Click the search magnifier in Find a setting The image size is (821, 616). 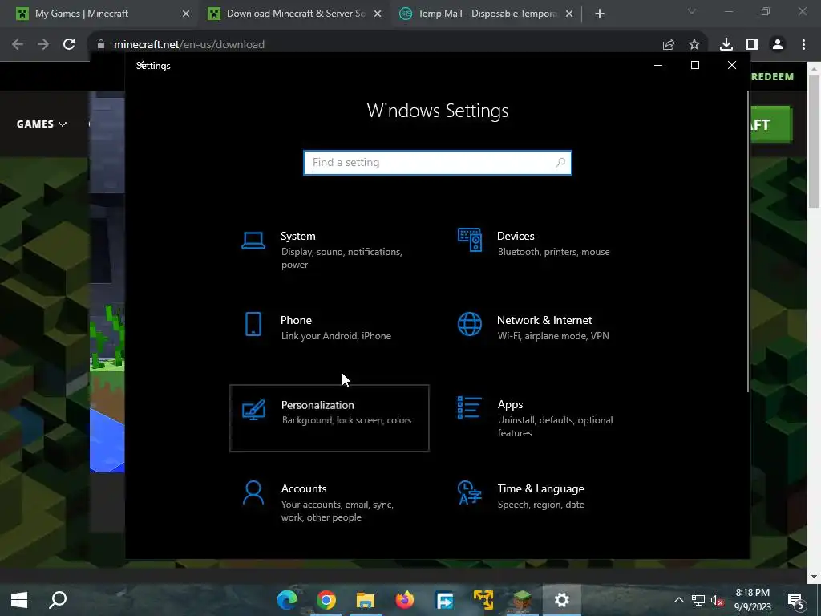pyautogui.click(x=560, y=162)
